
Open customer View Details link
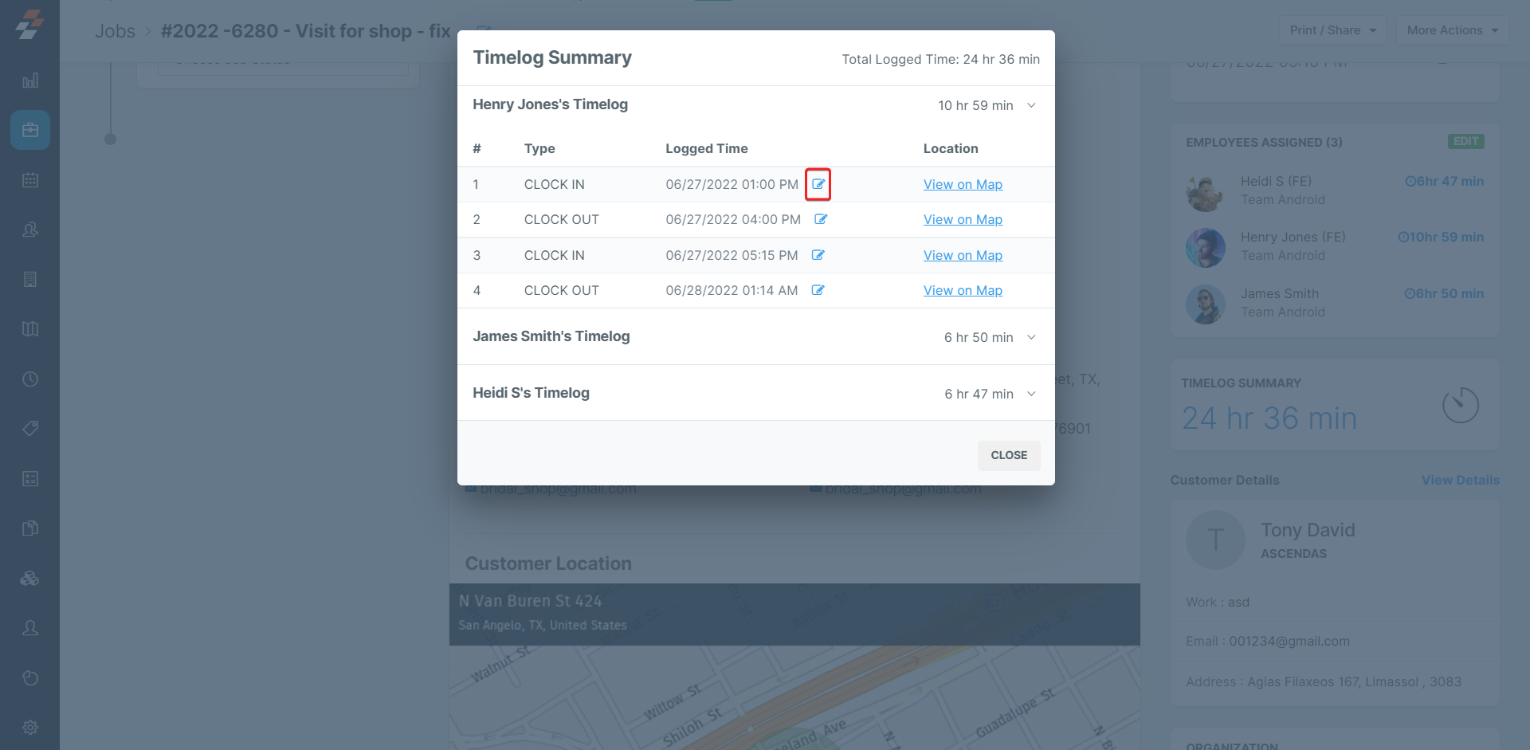pos(1461,480)
